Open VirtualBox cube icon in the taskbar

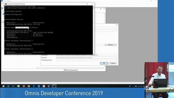coord(49,86)
